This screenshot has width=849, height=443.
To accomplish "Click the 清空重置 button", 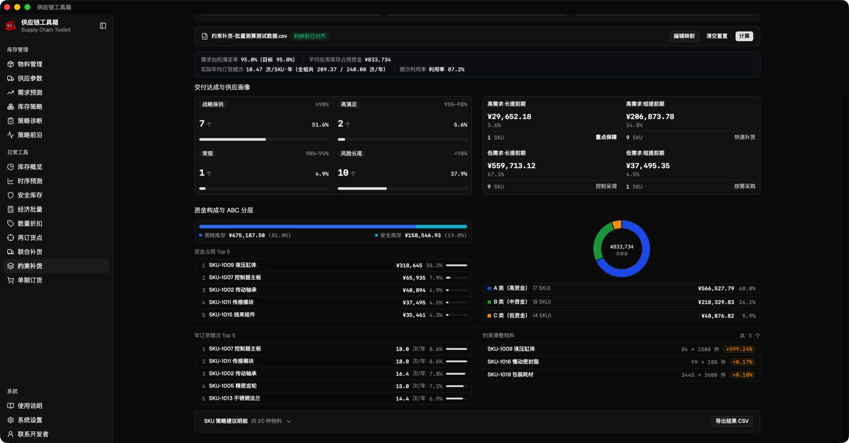I will tap(717, 36).
